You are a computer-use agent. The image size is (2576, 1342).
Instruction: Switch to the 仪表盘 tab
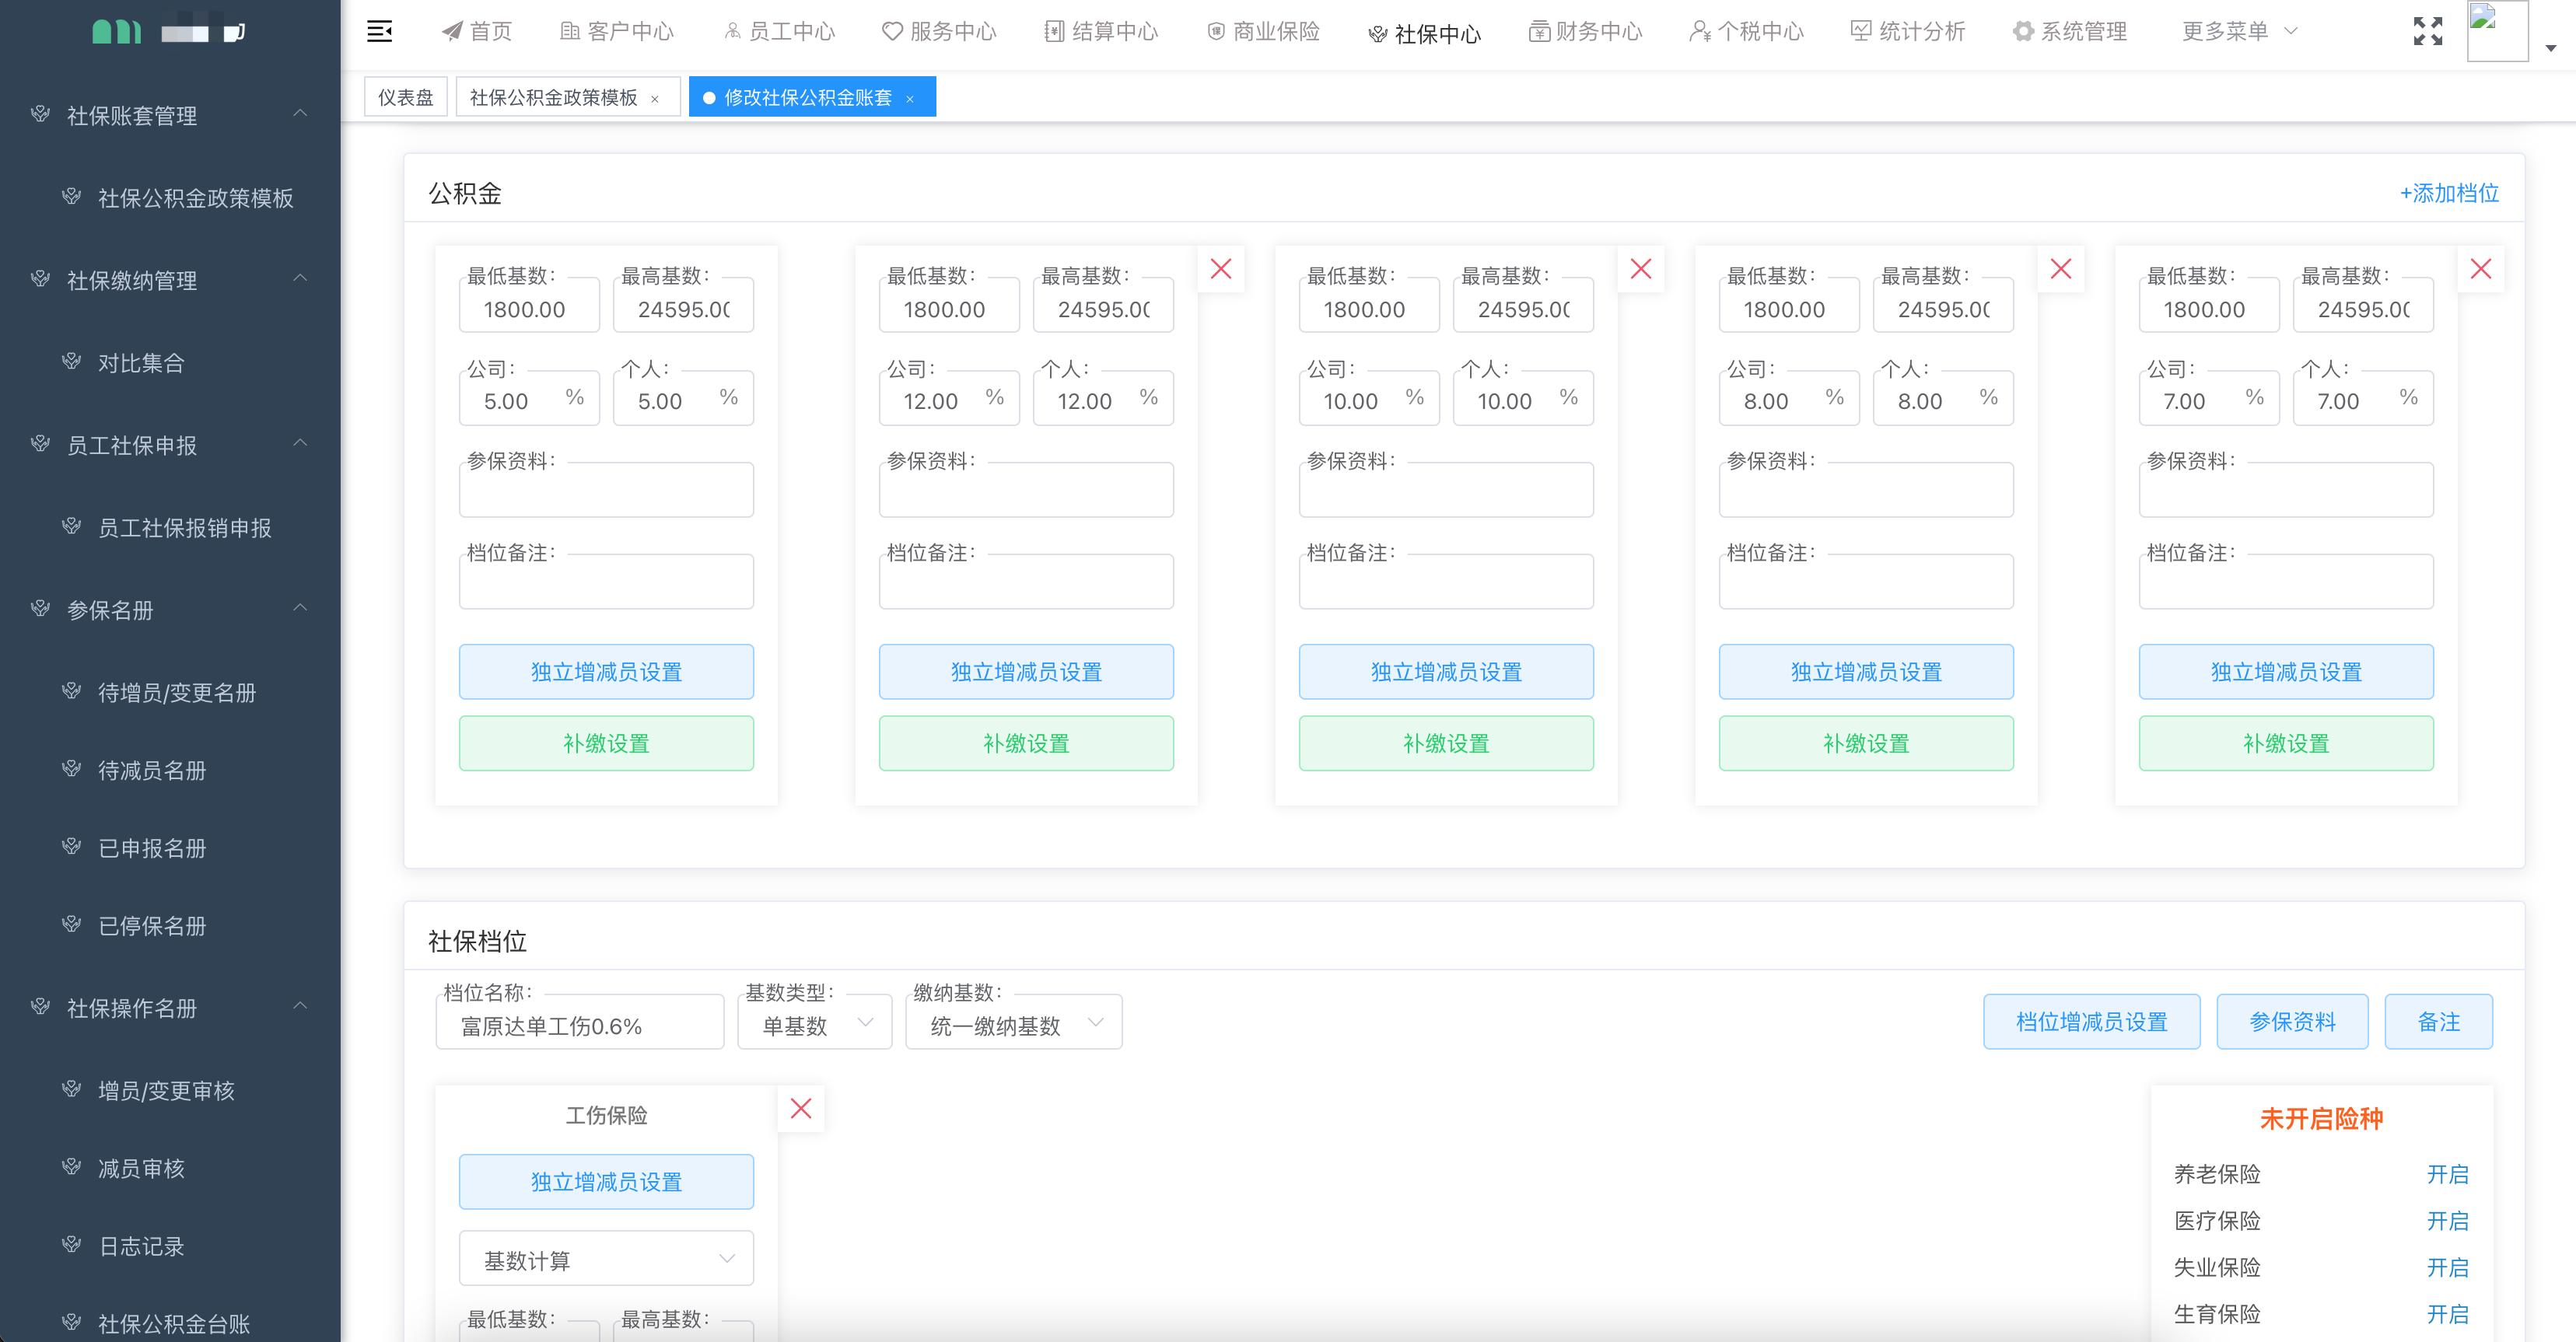(x=406, y=96)
